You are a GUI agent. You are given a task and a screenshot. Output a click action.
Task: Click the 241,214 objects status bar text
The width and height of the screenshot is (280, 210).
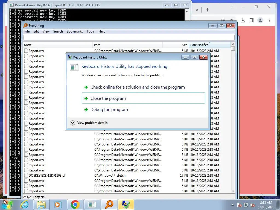(34, 197)
